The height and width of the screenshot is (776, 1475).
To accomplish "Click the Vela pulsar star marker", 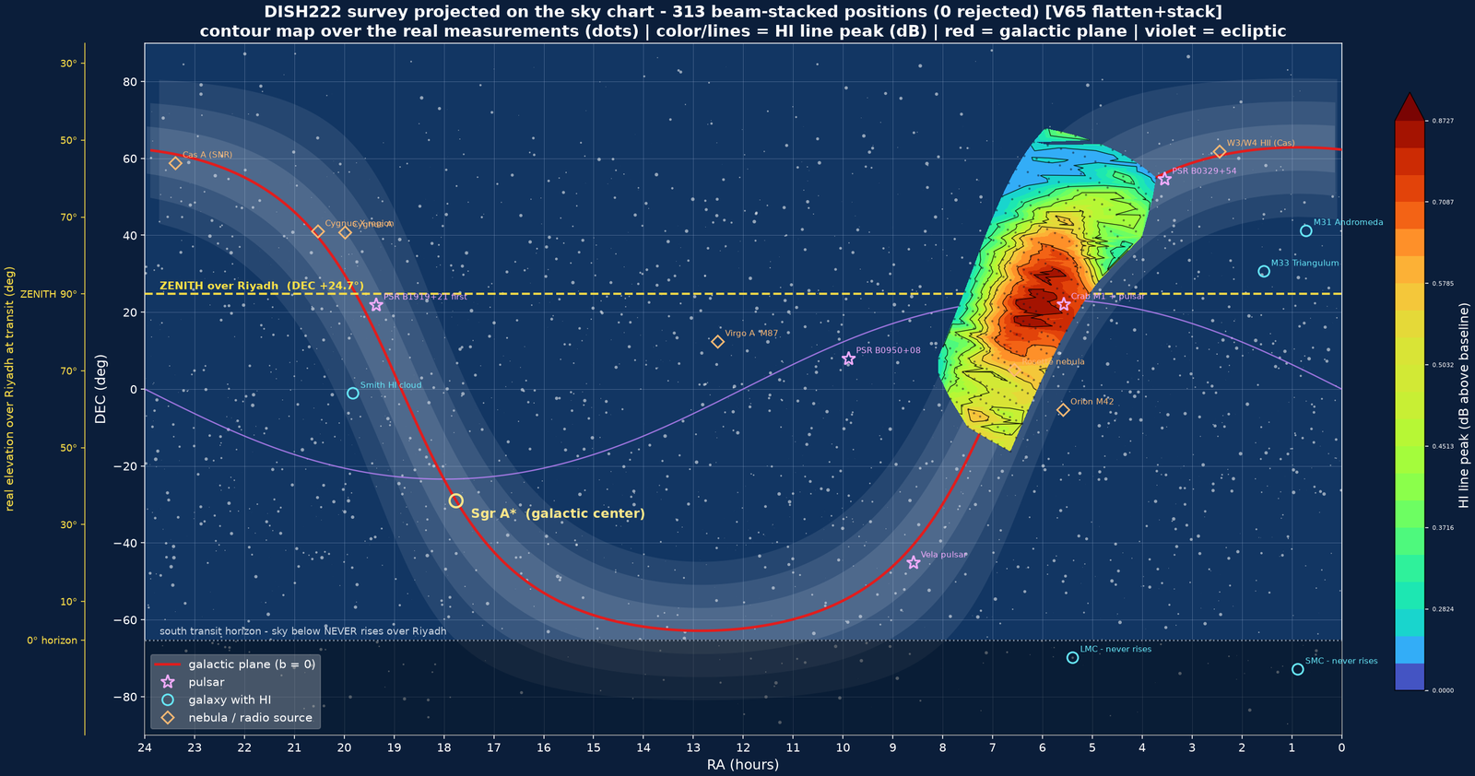I will [x=914, y=562].
